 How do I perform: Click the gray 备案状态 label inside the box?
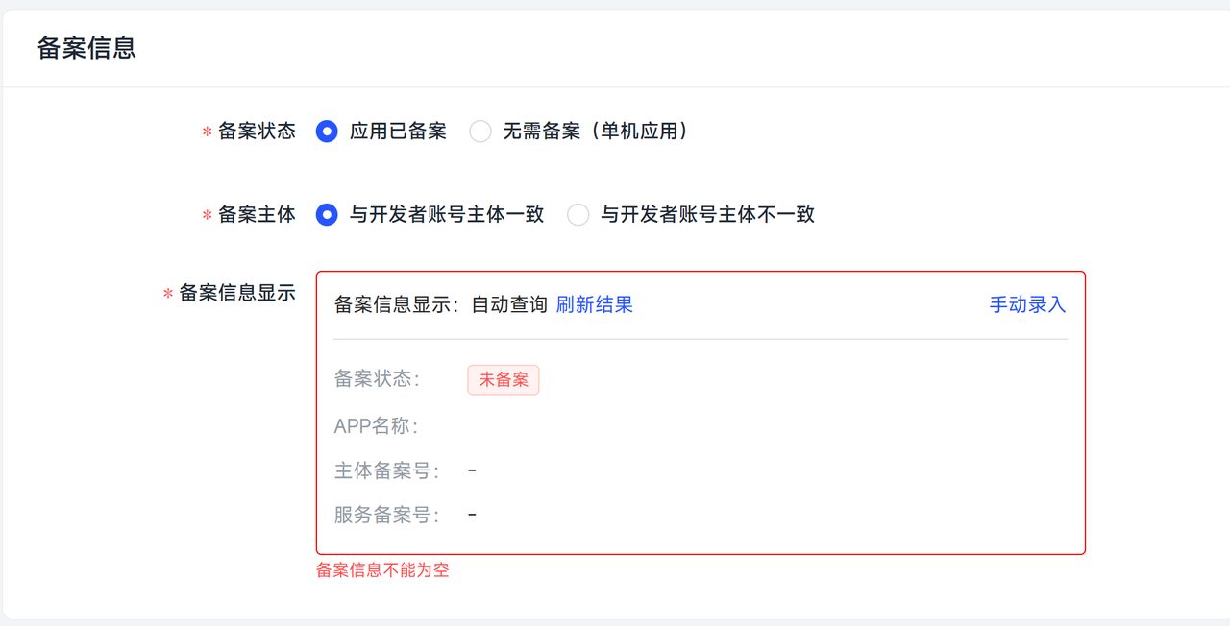[377, 380]
